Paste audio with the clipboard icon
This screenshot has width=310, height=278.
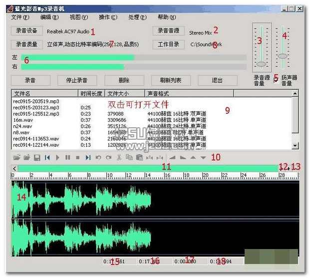[139, 158]
